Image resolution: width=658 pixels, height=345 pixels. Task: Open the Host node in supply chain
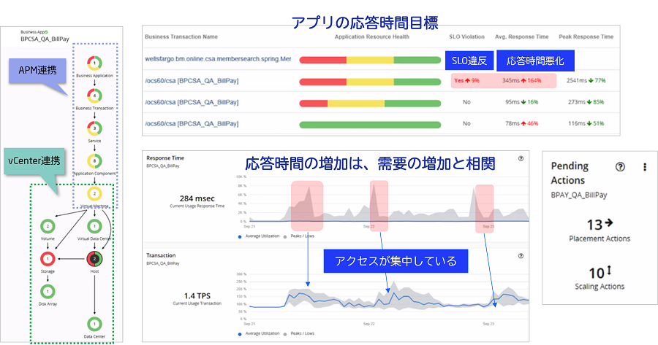coord(94,258)
